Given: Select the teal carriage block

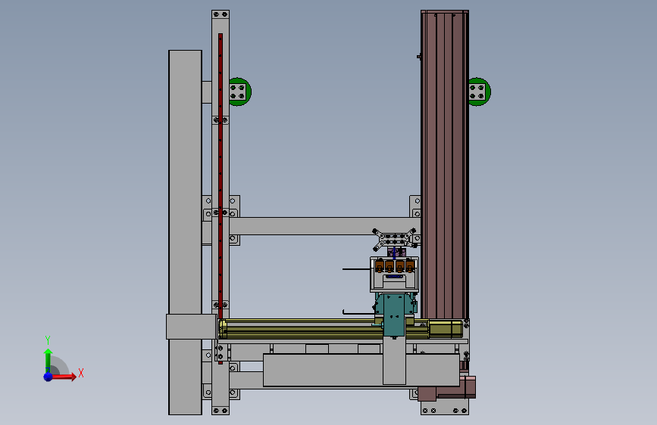Looking at the screenshot, I should point(394,315).
